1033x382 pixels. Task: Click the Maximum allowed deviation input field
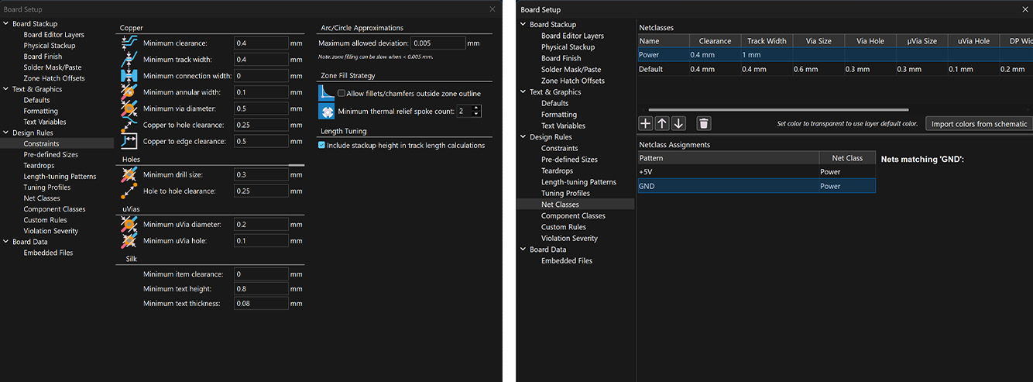pyautogui.click(x=438, y=43)
